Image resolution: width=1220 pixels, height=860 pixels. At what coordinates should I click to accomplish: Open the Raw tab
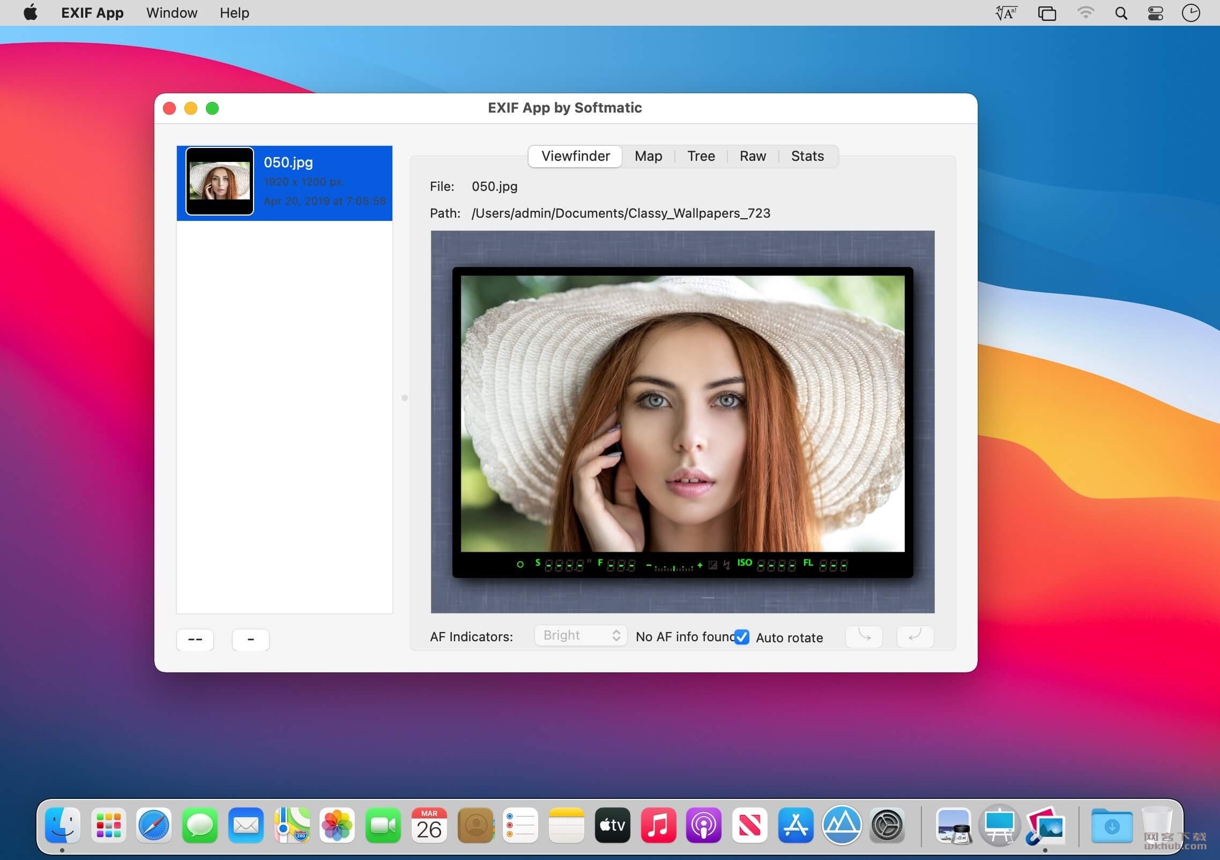click(753, 156)
